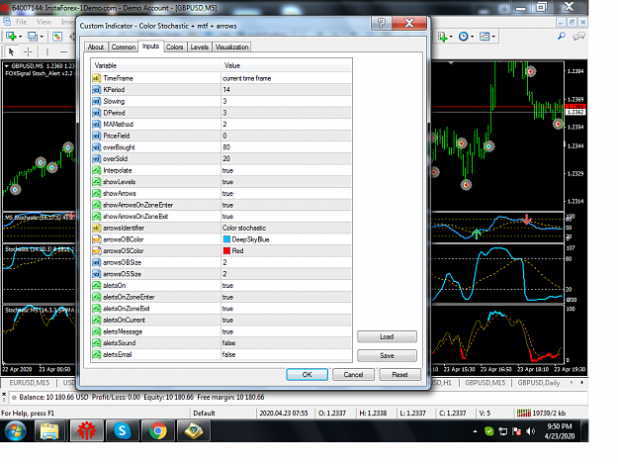618x464 pixels.
Task: Click the arrowsOBColor color type icon
Action: click(x=97, y=239)
